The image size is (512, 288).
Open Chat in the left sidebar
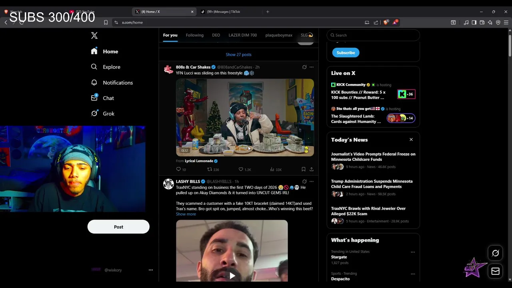coord(102,98)
